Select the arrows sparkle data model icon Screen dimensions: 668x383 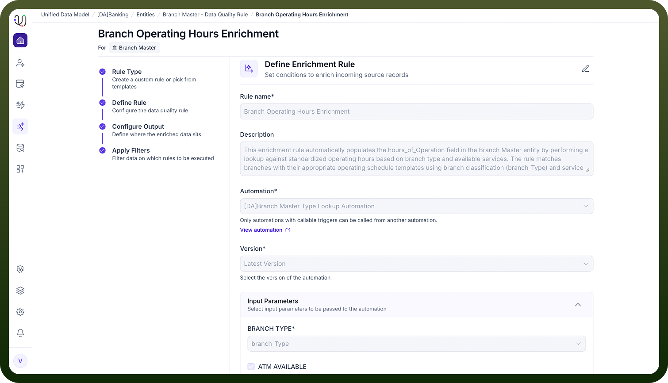click(x=20, y=126)
